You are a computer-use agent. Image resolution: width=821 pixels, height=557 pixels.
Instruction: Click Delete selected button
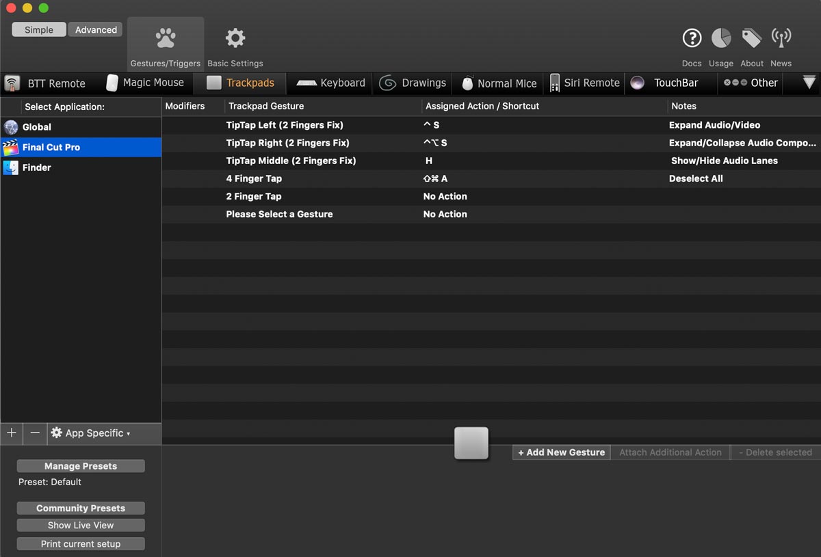(x=776, y=452)
